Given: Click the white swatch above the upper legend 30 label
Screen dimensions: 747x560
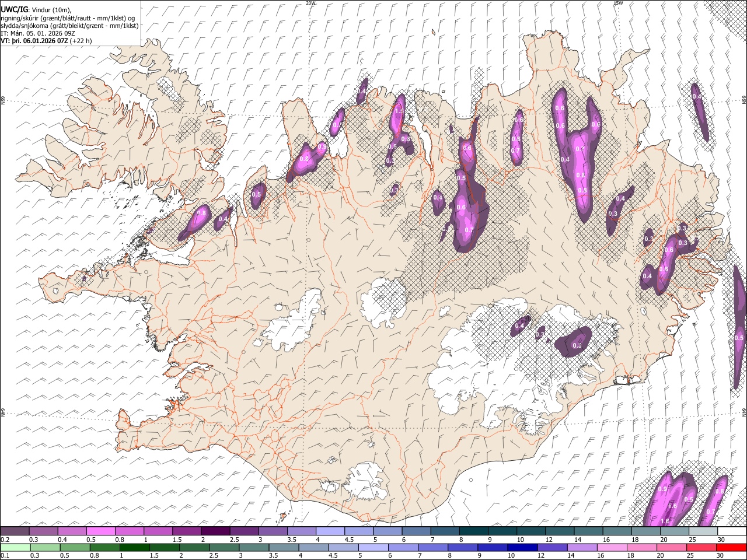Looking at the screenshot, I should (732, 531).
